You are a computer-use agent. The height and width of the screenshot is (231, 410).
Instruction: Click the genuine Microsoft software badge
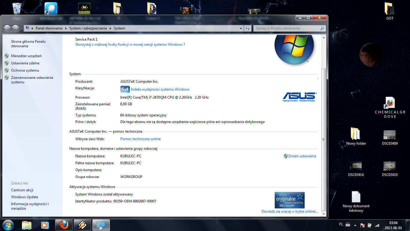[290, 200]
